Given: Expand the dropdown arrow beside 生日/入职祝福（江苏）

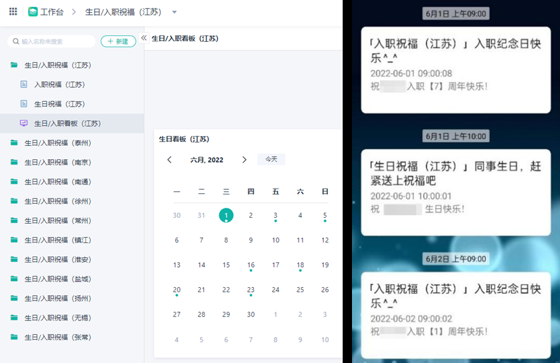Looking at the screenshot, I should pos(174,12).
